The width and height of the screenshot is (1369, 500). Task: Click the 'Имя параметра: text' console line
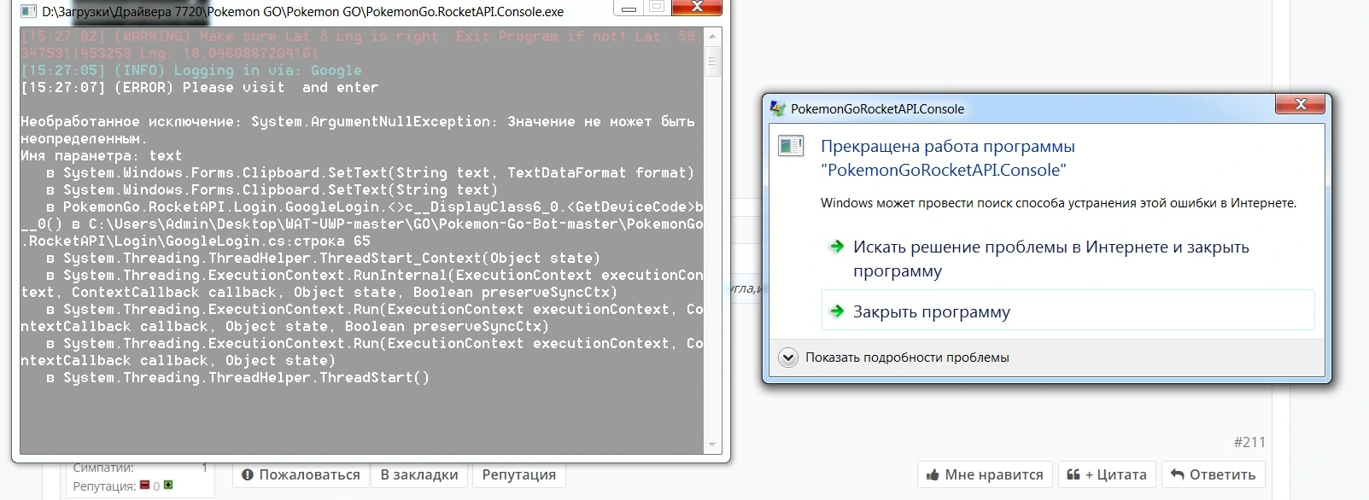pos(101,155)
